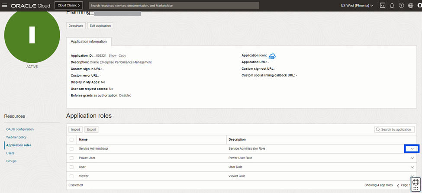Screen dimensions: 422x193
Task: Expand the Power User role row
Action: 412,158
